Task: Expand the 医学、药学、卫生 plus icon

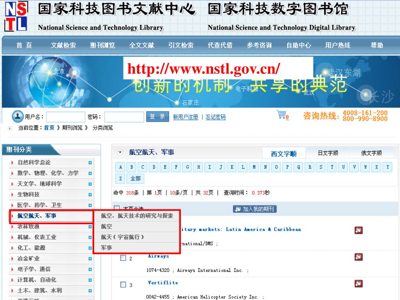Action: pyautogui.click(x=90, y=205)
